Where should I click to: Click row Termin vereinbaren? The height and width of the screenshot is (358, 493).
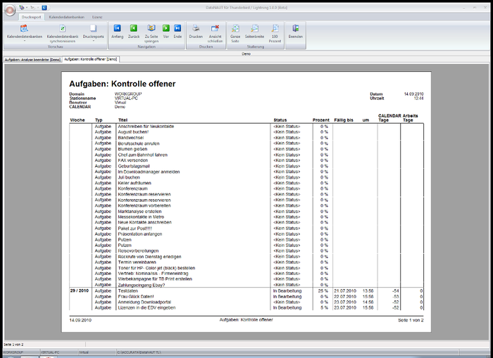246,262
